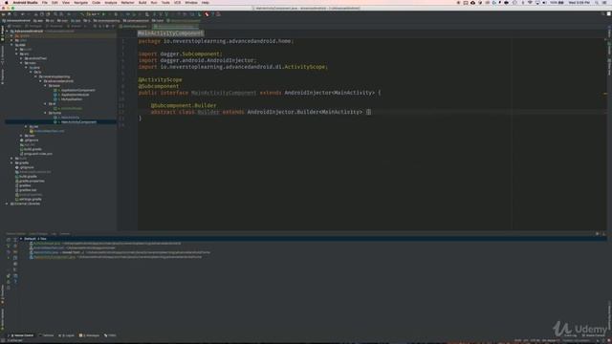Screen dimensions: 612x344
Task: Click the @ActivityScope annotation in editor
Action: point(160,79)
